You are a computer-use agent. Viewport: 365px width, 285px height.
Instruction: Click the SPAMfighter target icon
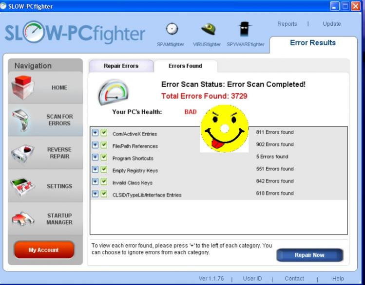(x=172, y=29)
